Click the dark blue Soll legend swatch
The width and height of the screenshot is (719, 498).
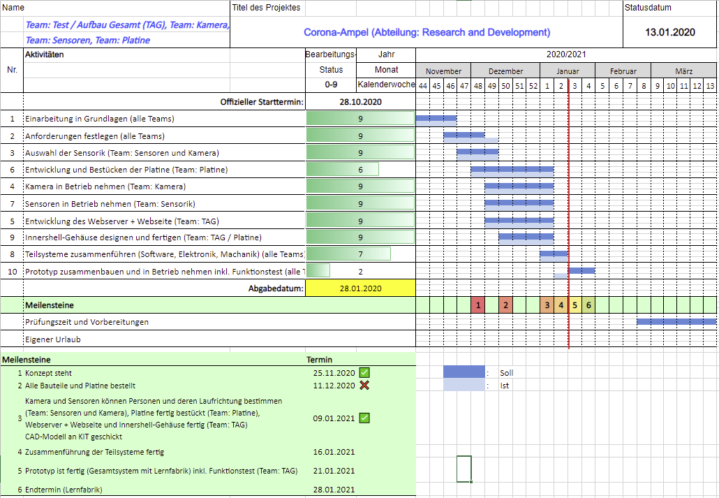(464, 372)
